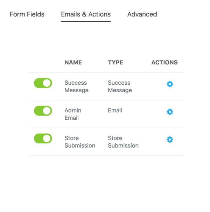
Task: Open the Advanced tab
Action: pos(142,14)
